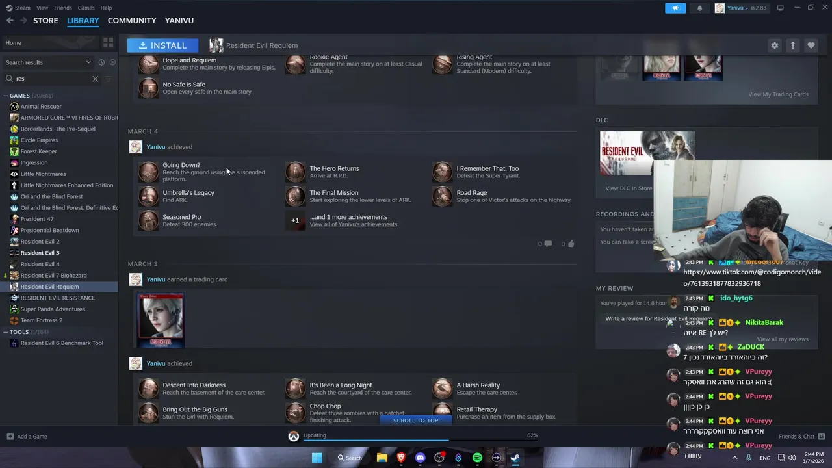
Task: Open advanced filter options next to search box
Action: coord(108,79)
